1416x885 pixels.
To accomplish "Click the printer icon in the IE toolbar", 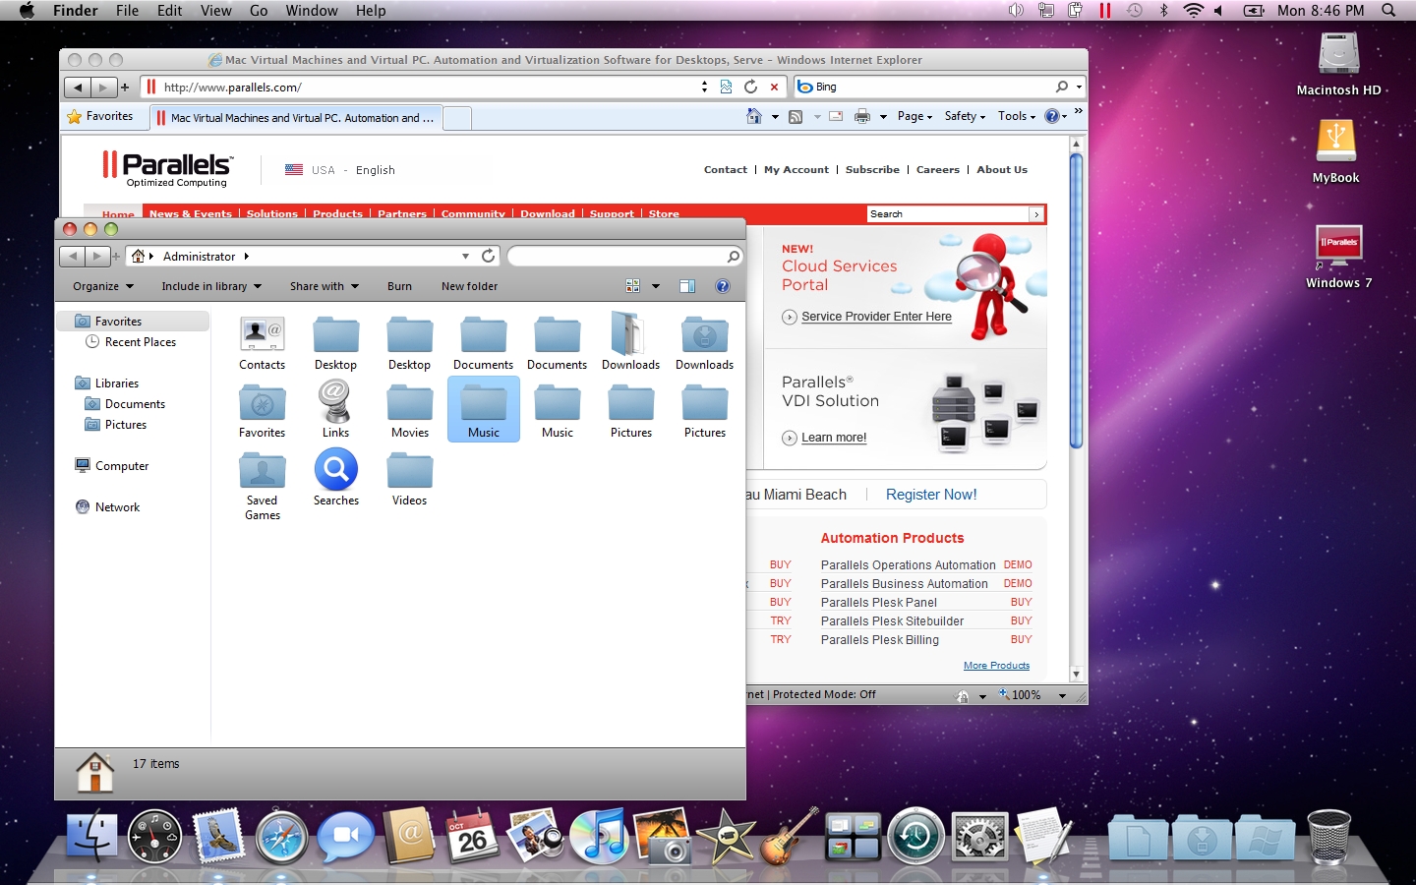I will (862, 116).
